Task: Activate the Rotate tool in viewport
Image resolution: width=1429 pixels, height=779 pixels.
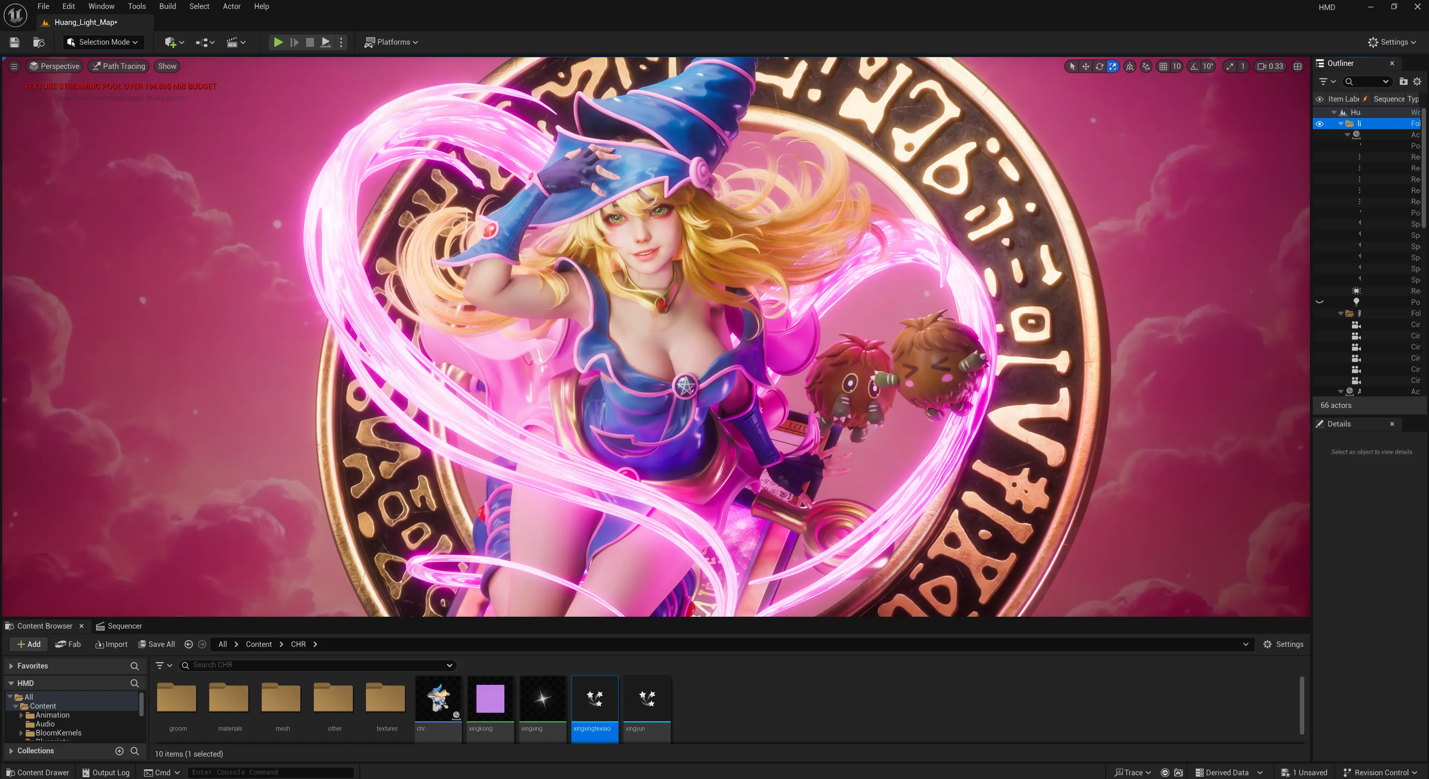Action: point(1099,66)
